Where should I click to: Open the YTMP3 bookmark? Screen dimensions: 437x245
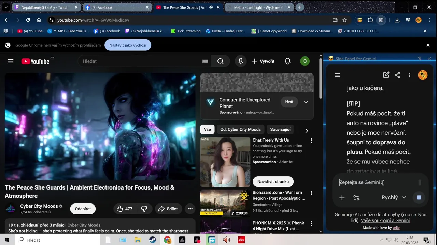pyautogui.click(x=68, y=31)
